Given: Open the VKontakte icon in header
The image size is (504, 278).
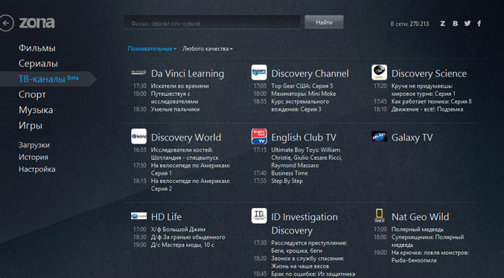Looking at the screenshot, I should pyautogui.click(x=455, y=24).
